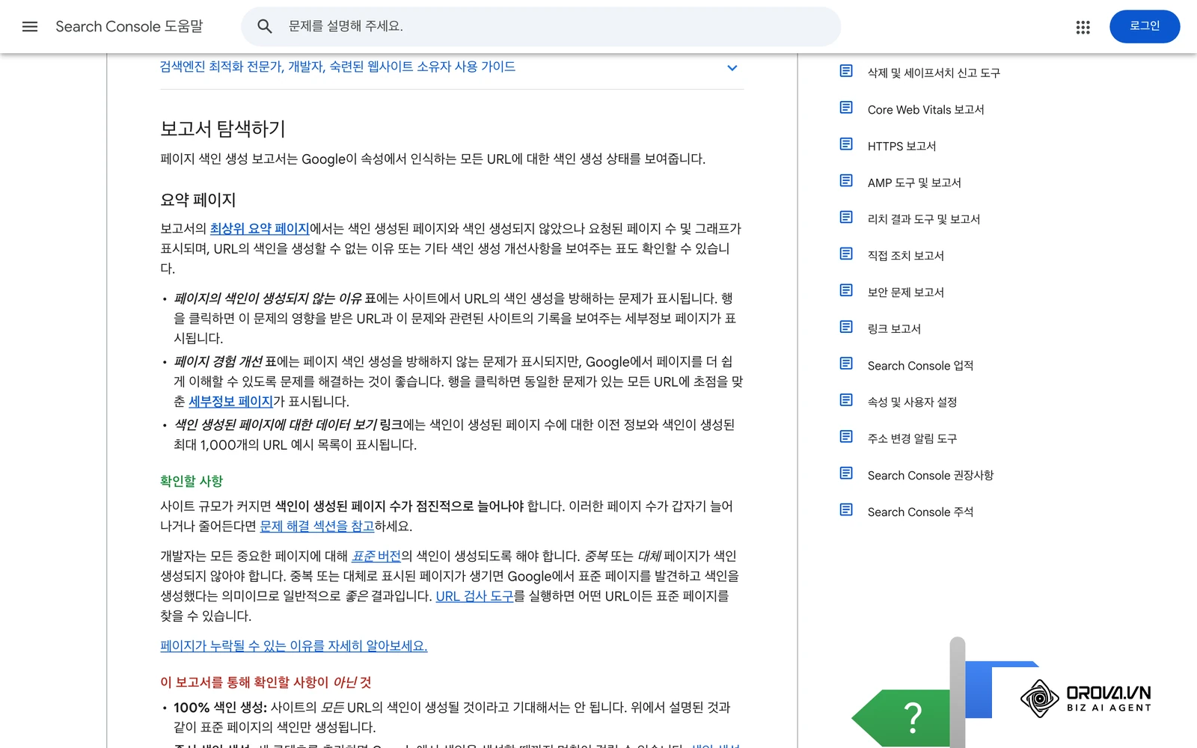Click the article icon next to 직접 조치 보고서
The image size is (1197, 748).
[x=846, y=254]
